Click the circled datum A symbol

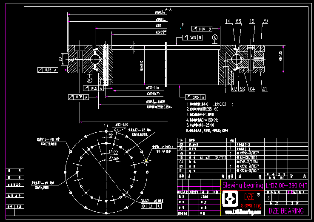pyautogui.click(x=215, y=38)
